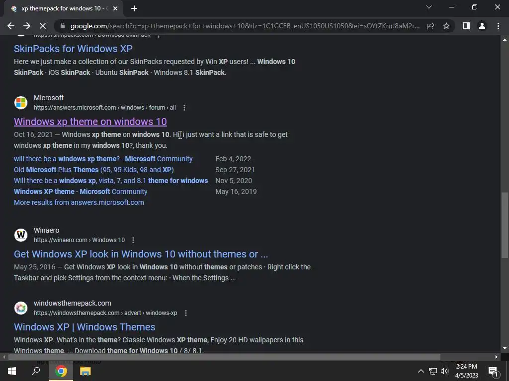Open more options for Microsoft result
509x381 pixels.
click(x=184, y=108)
